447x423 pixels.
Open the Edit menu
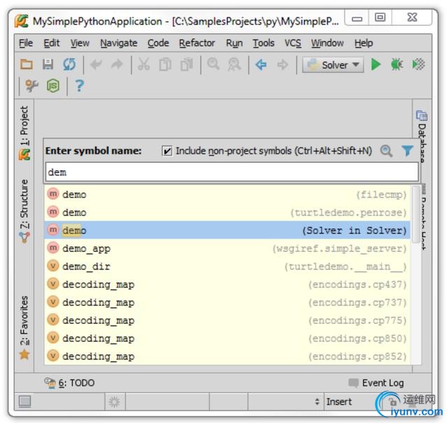[x=52, y=43]
